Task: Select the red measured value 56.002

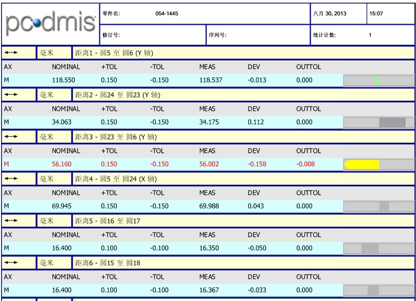Action: pos(209,164)
